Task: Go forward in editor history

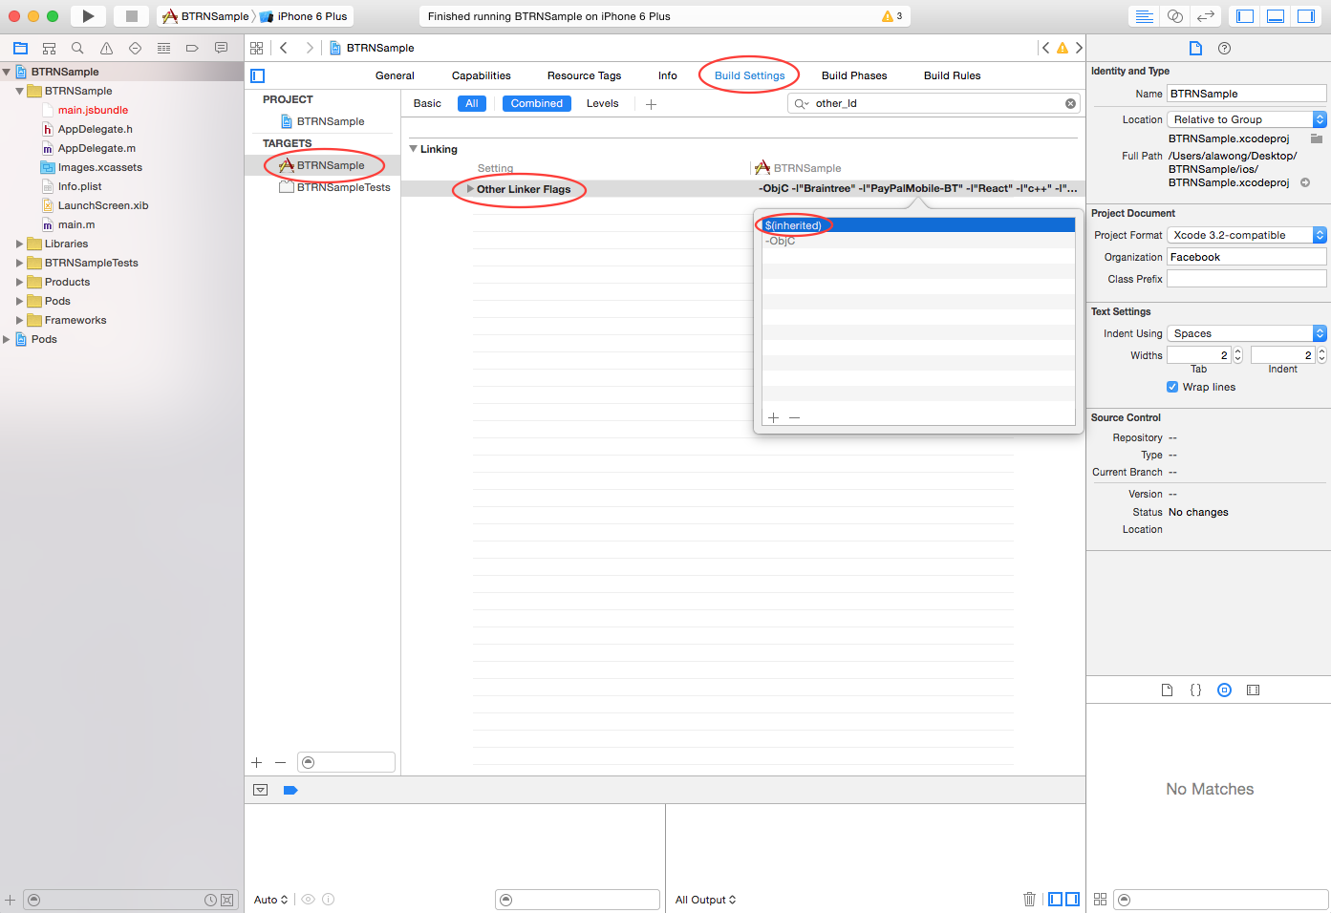Action: tap(310, 48)
